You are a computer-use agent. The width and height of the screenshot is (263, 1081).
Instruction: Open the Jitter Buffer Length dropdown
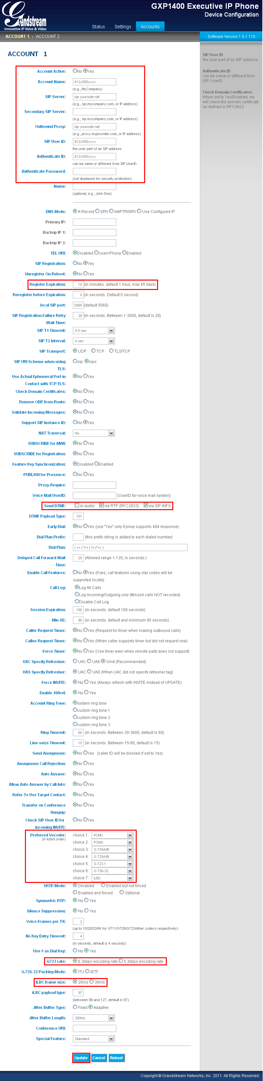(94, 1018)
